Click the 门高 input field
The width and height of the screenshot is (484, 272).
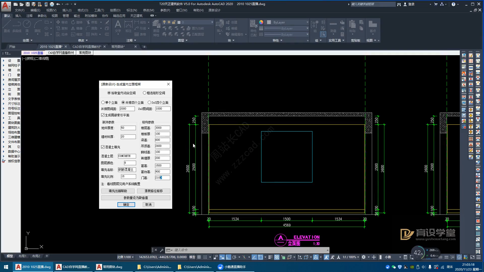point(162,178)
